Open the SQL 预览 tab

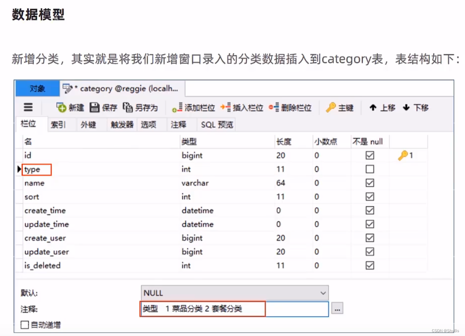tap(216, 124)
